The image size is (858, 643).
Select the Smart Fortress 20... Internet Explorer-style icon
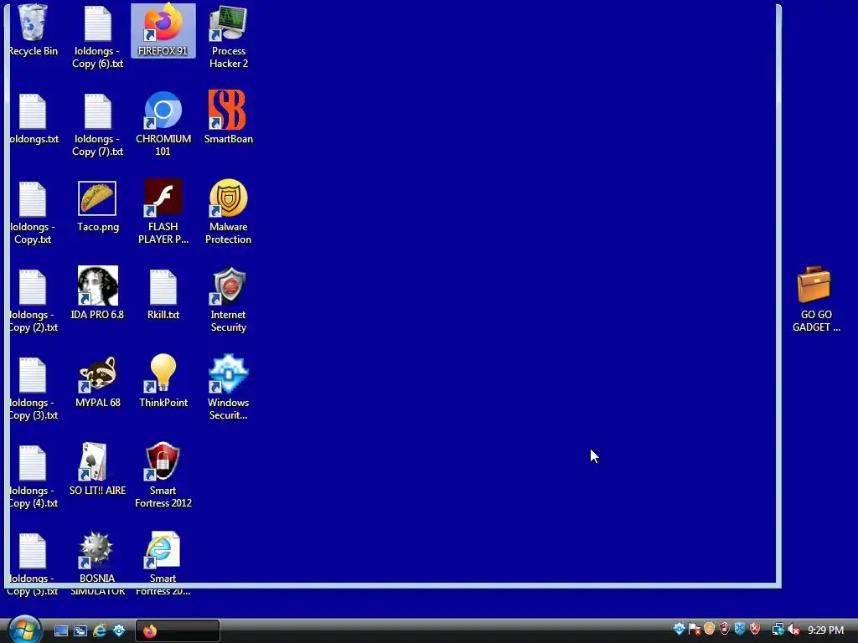pos(163,563)
